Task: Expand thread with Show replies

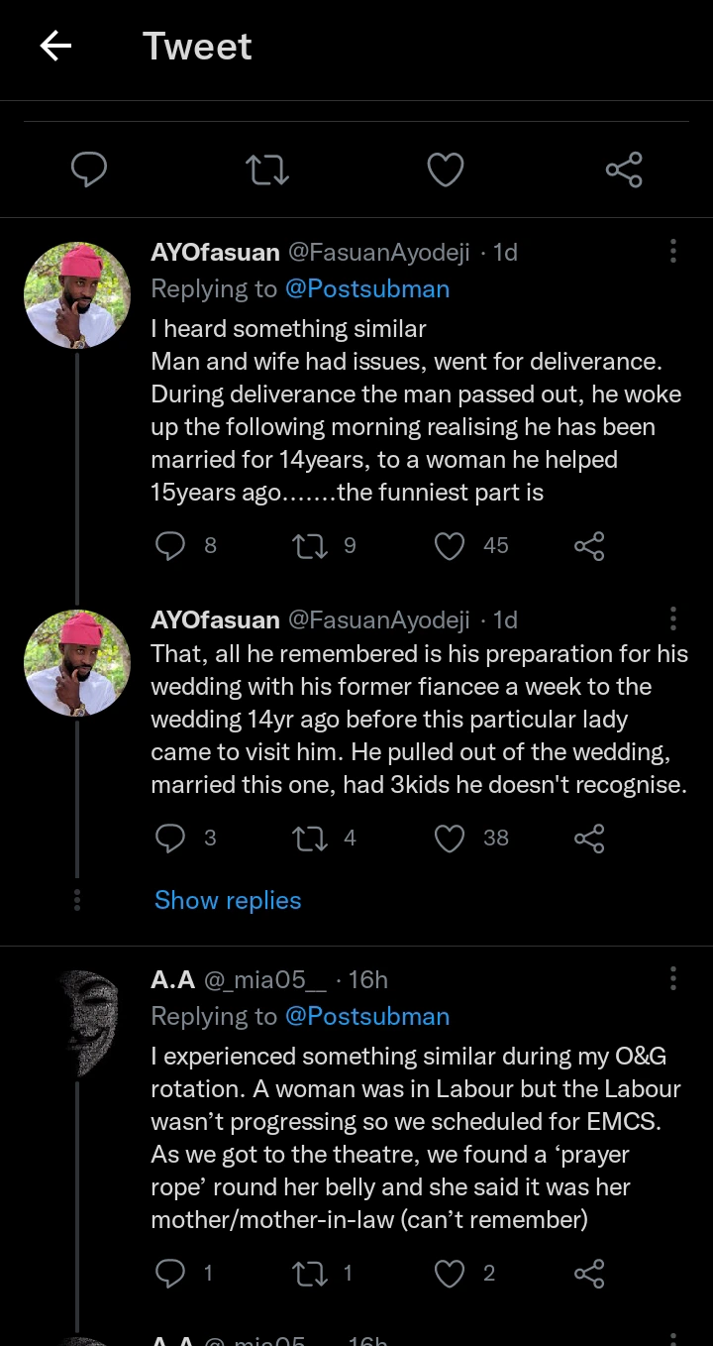Action: point(228,900)
